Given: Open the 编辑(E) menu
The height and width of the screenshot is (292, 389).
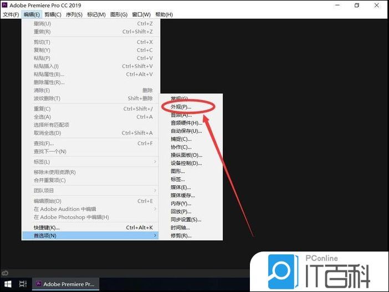Looking at the screenshot, I should (32, 14).
